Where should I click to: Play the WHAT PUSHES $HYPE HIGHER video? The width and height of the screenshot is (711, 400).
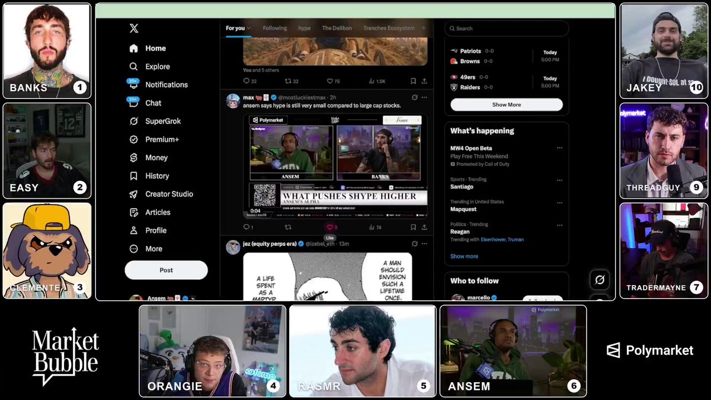click(335, 167)
